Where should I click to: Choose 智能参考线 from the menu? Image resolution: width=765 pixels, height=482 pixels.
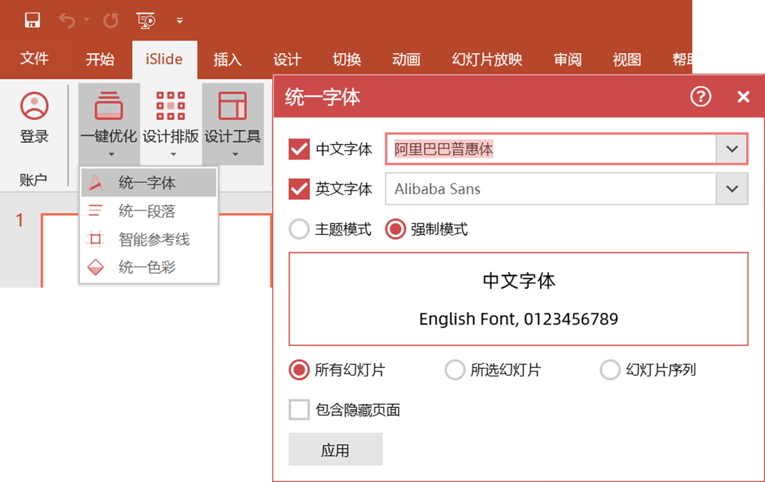click(149, 239)
